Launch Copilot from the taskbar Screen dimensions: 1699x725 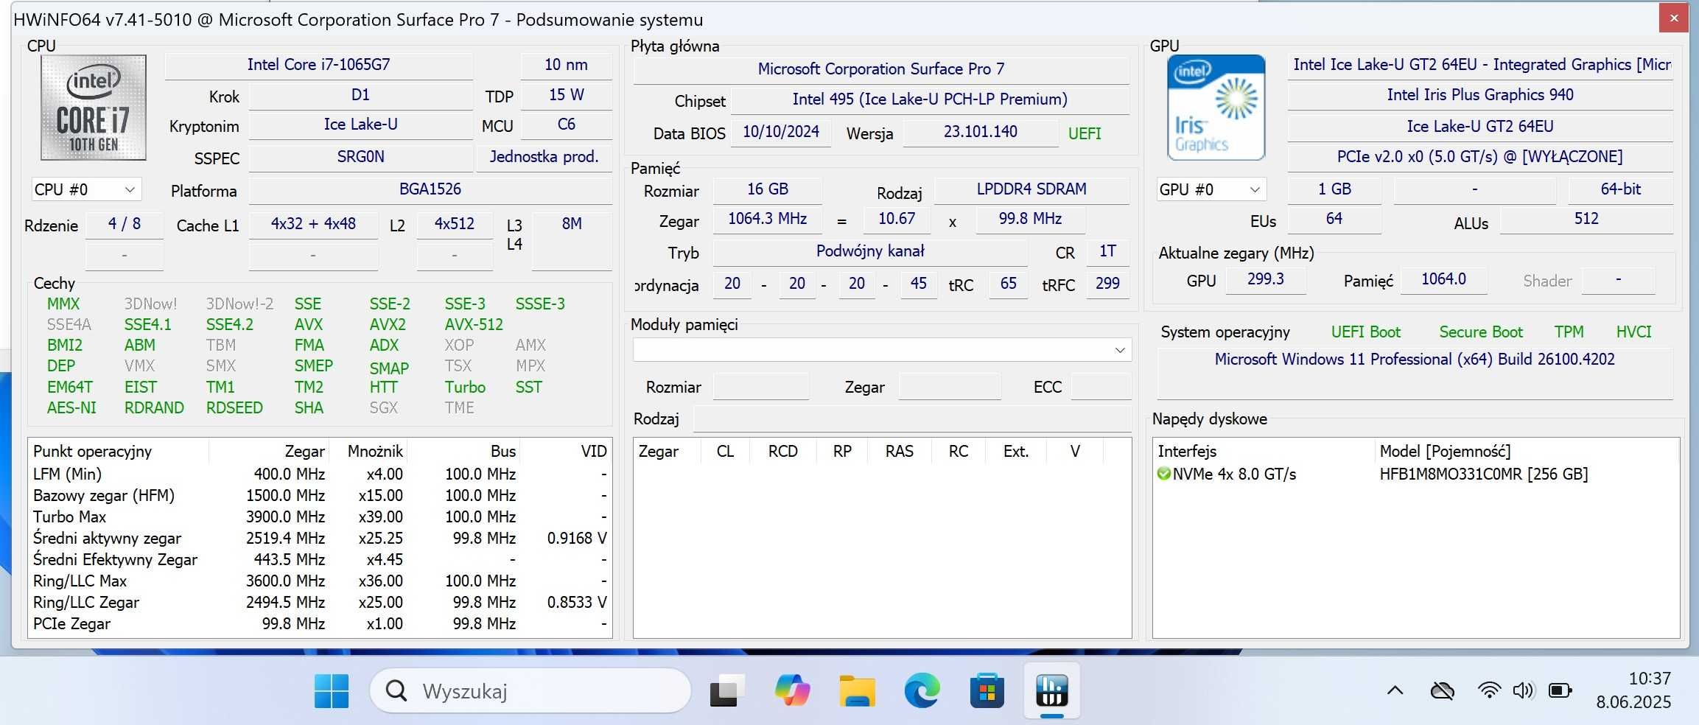pos(792,690)
